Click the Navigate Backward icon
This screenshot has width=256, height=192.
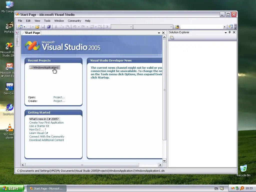coord(92,26)
